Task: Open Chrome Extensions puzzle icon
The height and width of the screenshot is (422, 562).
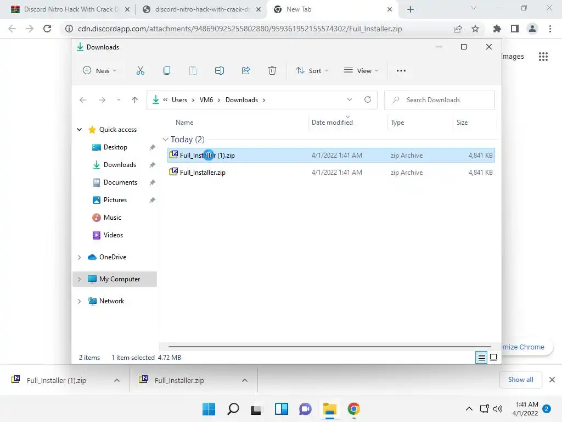Action: click(497, 29)
